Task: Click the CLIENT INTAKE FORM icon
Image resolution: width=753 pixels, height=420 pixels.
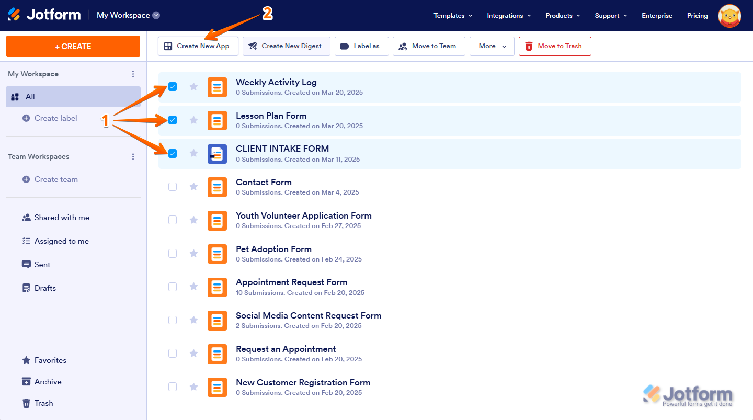Action: point(217,154)
